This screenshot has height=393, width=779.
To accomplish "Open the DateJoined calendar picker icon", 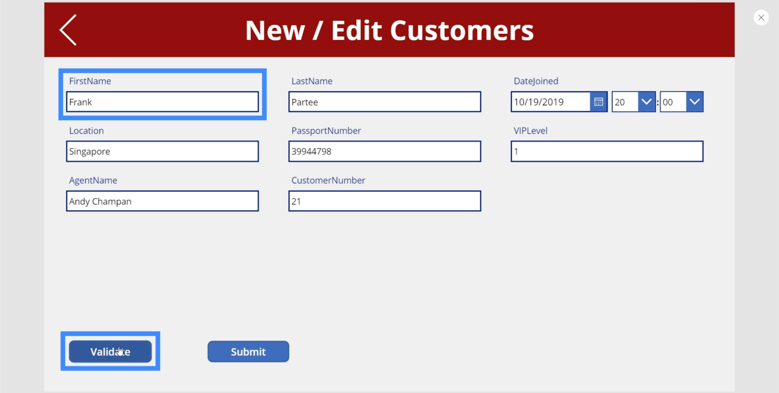I will pyautogui.click(x=599, y=102).
